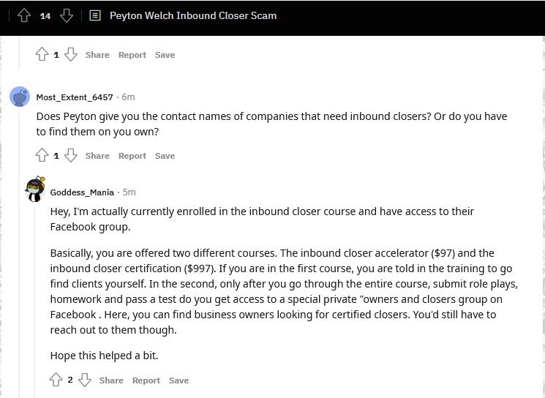Image resolution: width=545 pixels, height=398 pixels.
Task: Open Goddess_Mania's avatar image
Action: (35, 189)
